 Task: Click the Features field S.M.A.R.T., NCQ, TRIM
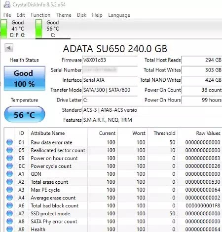tap(152, 120)
